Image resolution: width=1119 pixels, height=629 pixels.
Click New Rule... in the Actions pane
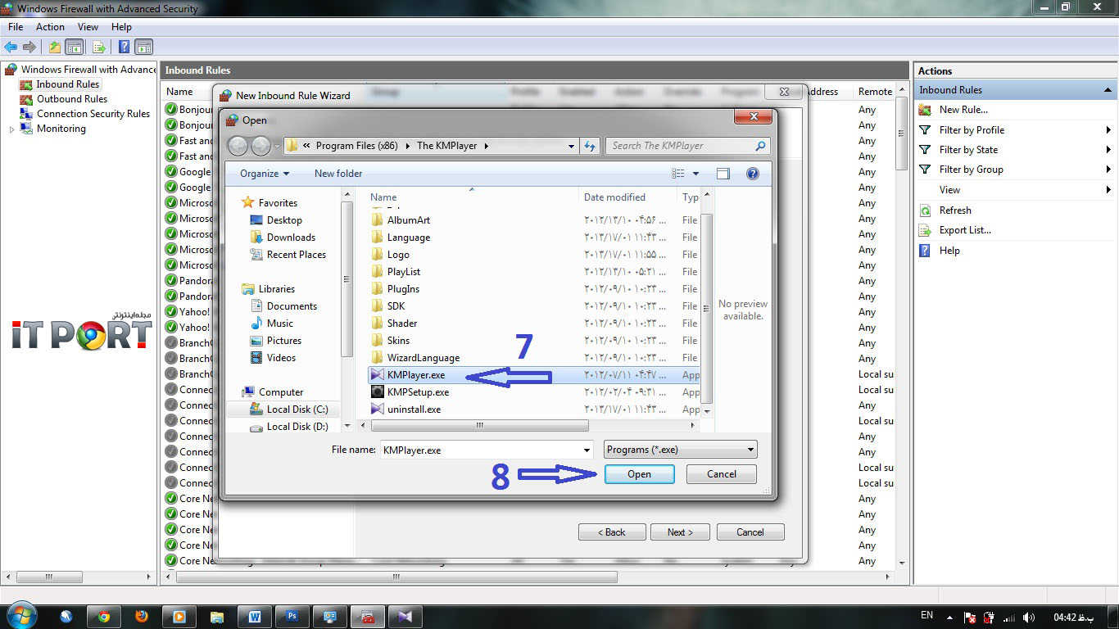coord(963,110)
